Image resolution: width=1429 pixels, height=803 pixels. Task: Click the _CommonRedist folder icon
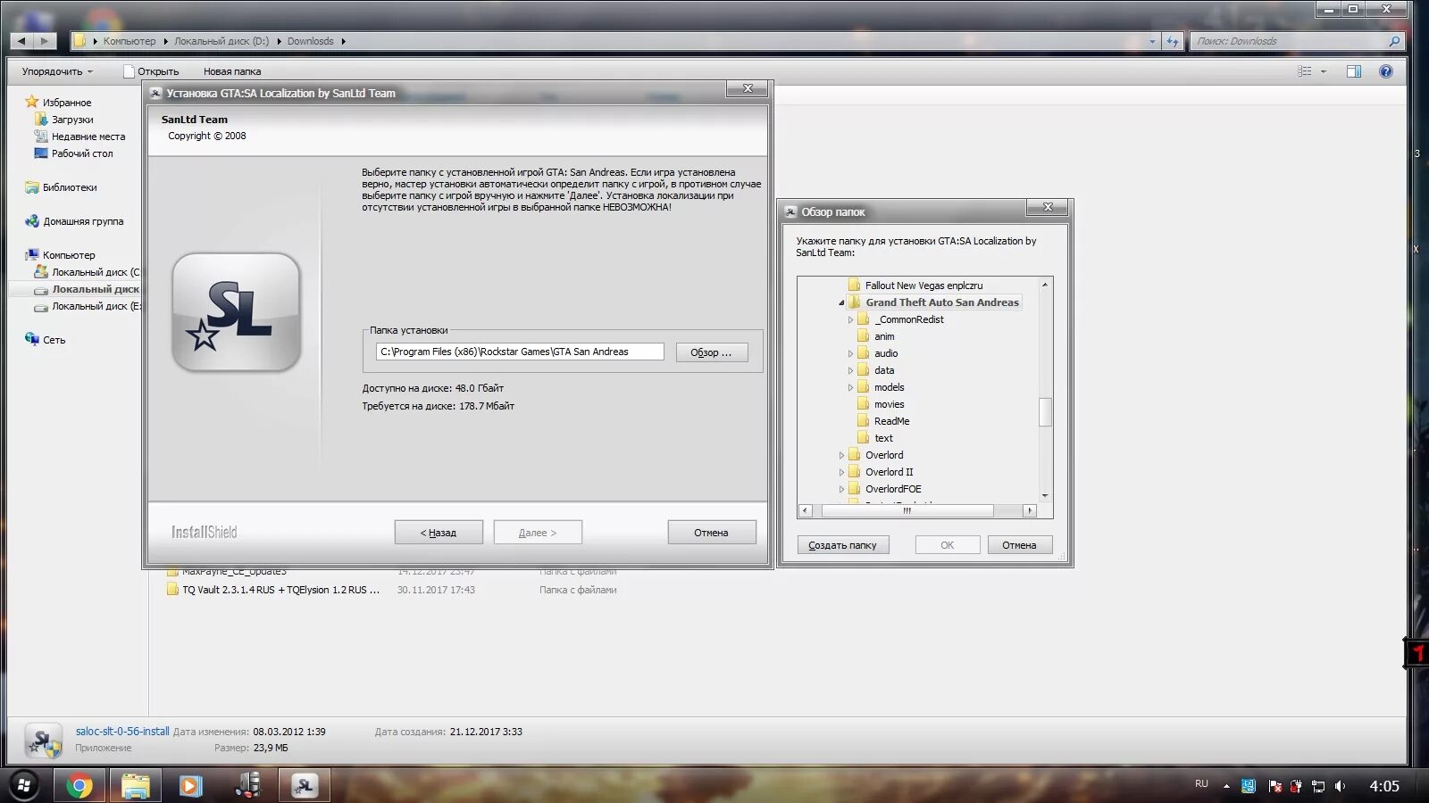864,319
